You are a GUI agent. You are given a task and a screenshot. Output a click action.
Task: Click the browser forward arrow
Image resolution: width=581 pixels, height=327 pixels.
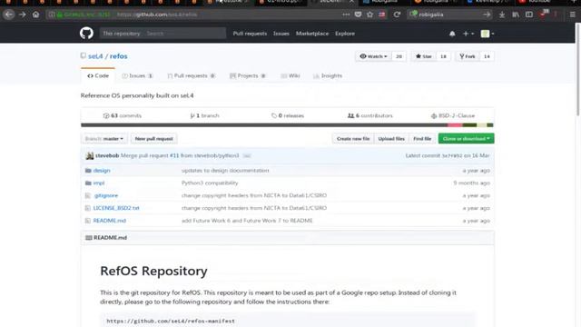pyautogui.click(x=22, y=15)
